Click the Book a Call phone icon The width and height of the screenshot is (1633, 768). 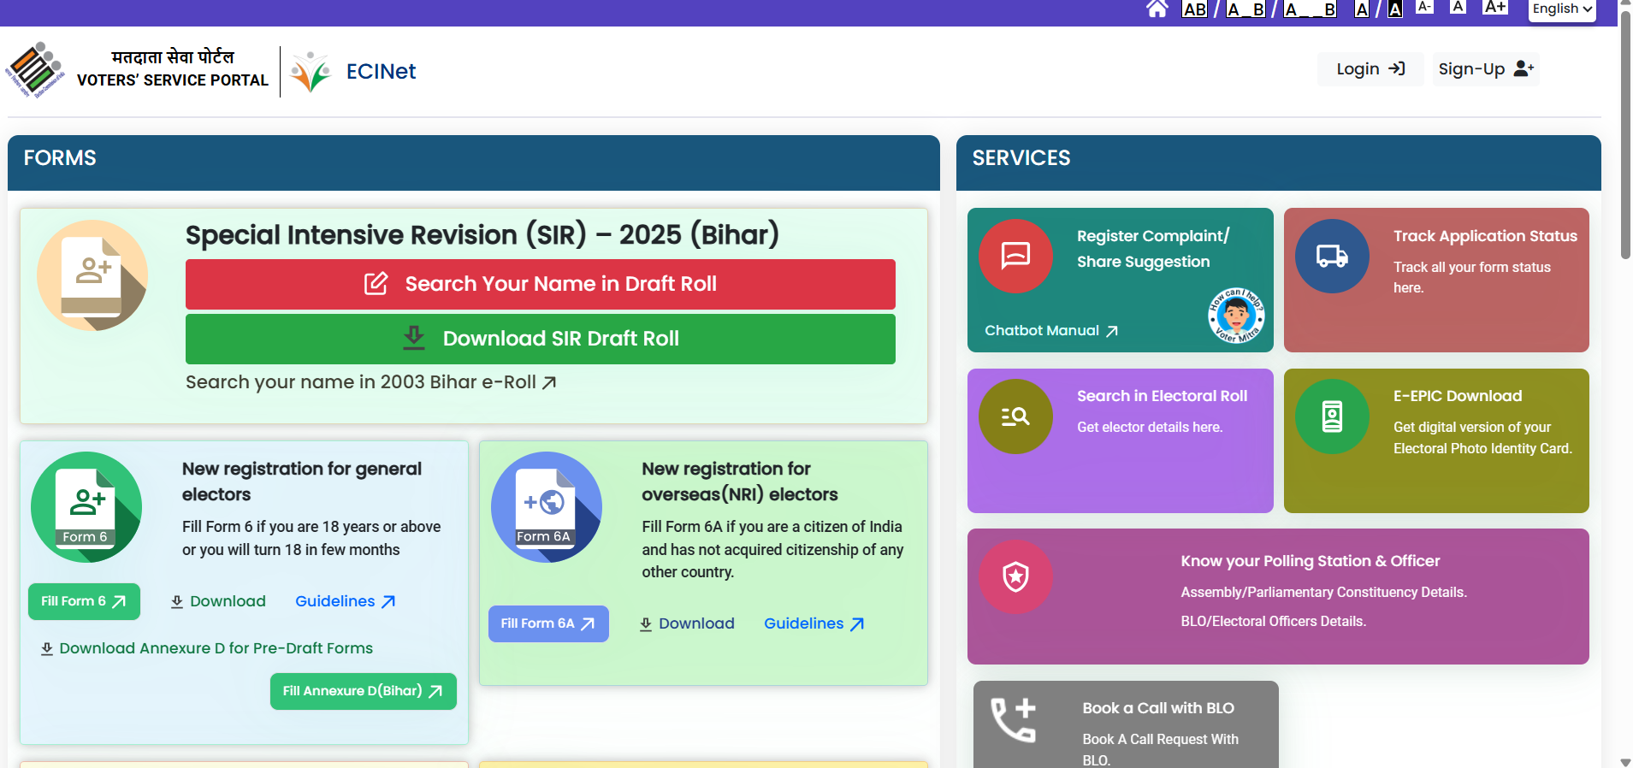(x=1014, y=720)
